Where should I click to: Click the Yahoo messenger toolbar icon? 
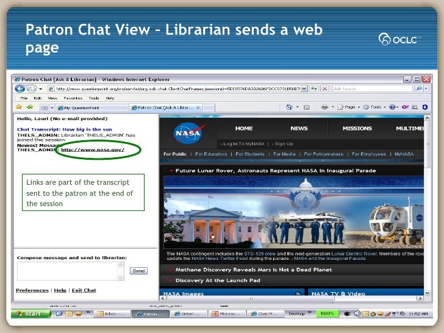click(405, 107)
